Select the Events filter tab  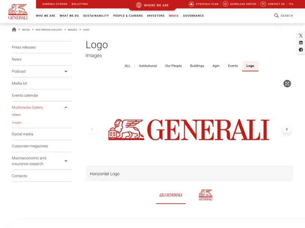233,66
